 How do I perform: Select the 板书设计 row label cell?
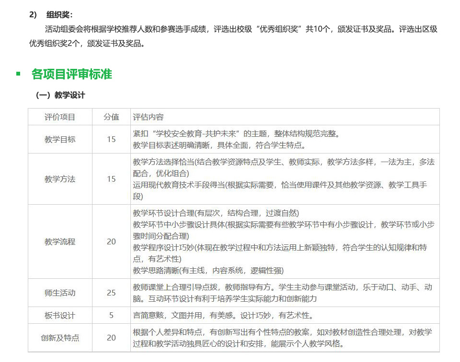click(x=60, y=315)
